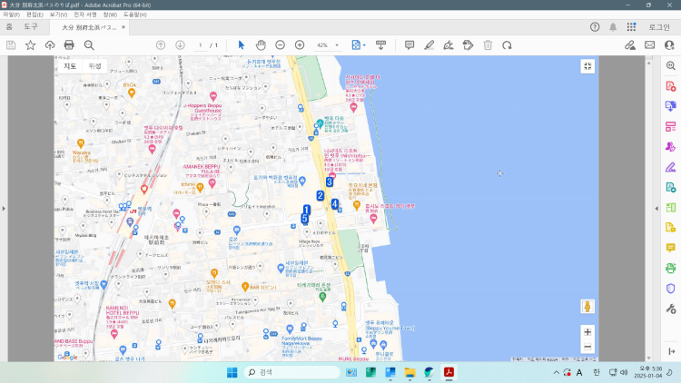Open the help question mark

(595, 27)
